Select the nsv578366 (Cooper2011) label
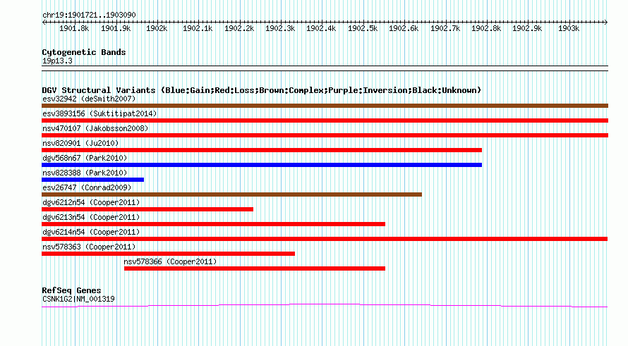 point(170,261)
